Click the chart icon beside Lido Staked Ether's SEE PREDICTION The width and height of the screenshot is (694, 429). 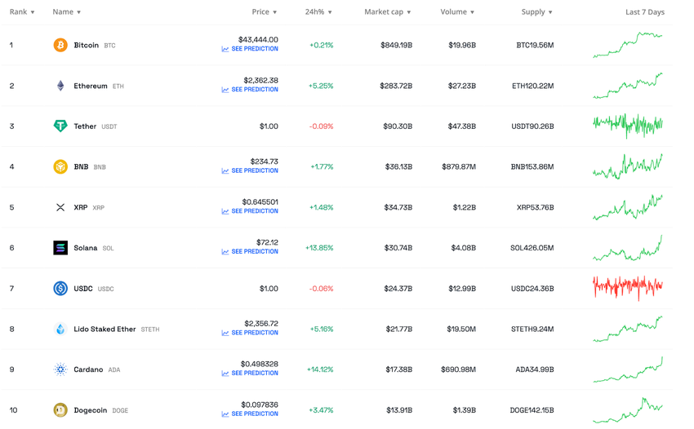pos(225,333)
